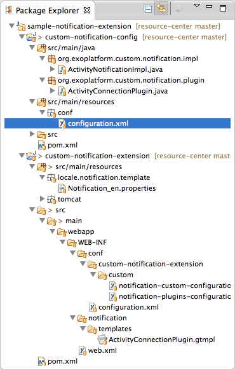This screenshot has height=370, width=235.
Task: Click the ActivityNotificationImpl.java file icon
Action: tap(62, 69)
